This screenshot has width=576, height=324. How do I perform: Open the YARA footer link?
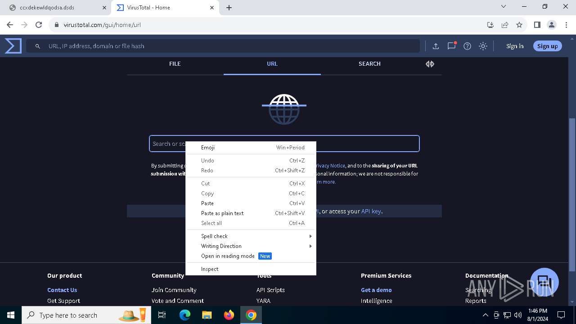(263, 301)
